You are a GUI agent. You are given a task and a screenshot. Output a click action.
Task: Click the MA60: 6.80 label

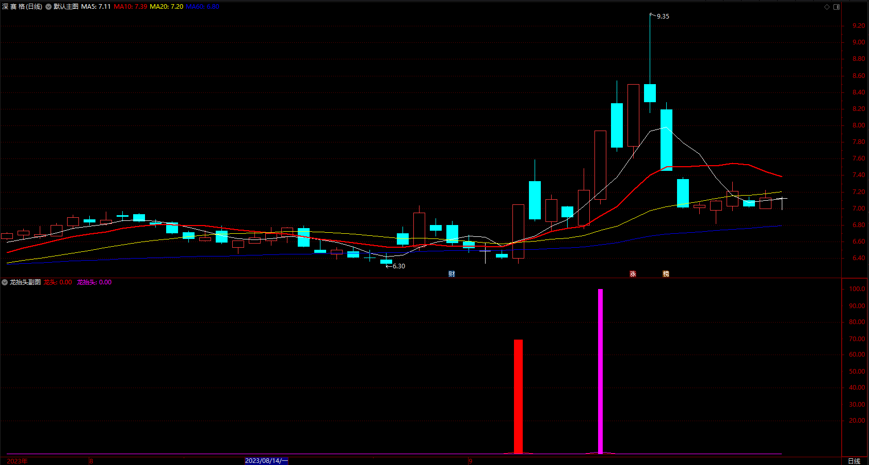tap(202, 7)
